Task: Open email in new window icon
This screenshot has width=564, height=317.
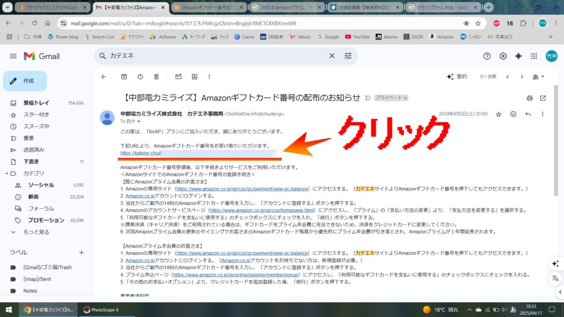Action: click(x=543, y=98)
